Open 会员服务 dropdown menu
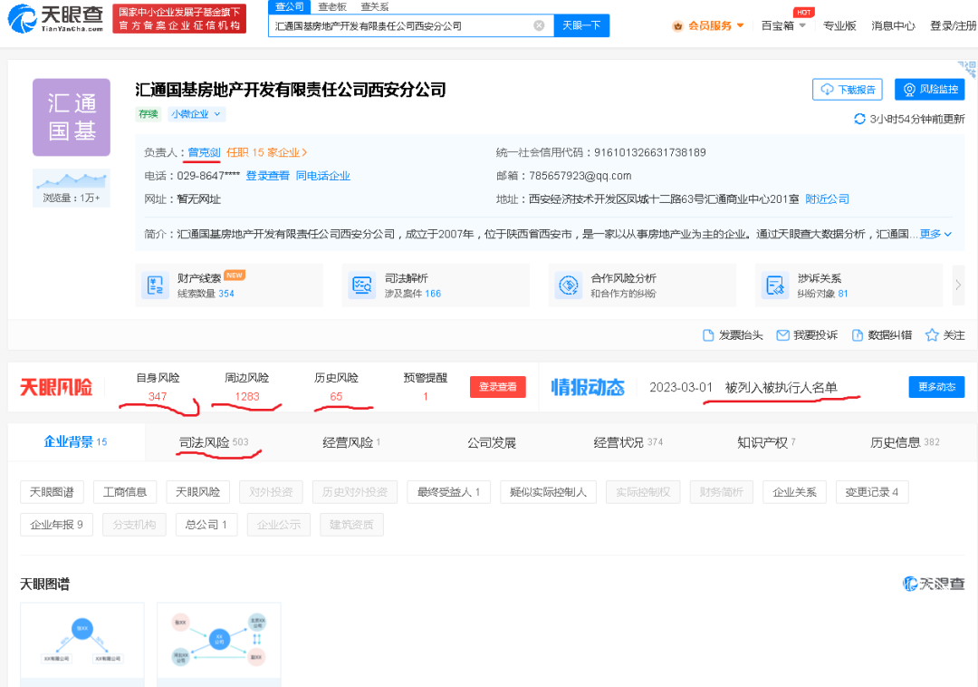 708,25
